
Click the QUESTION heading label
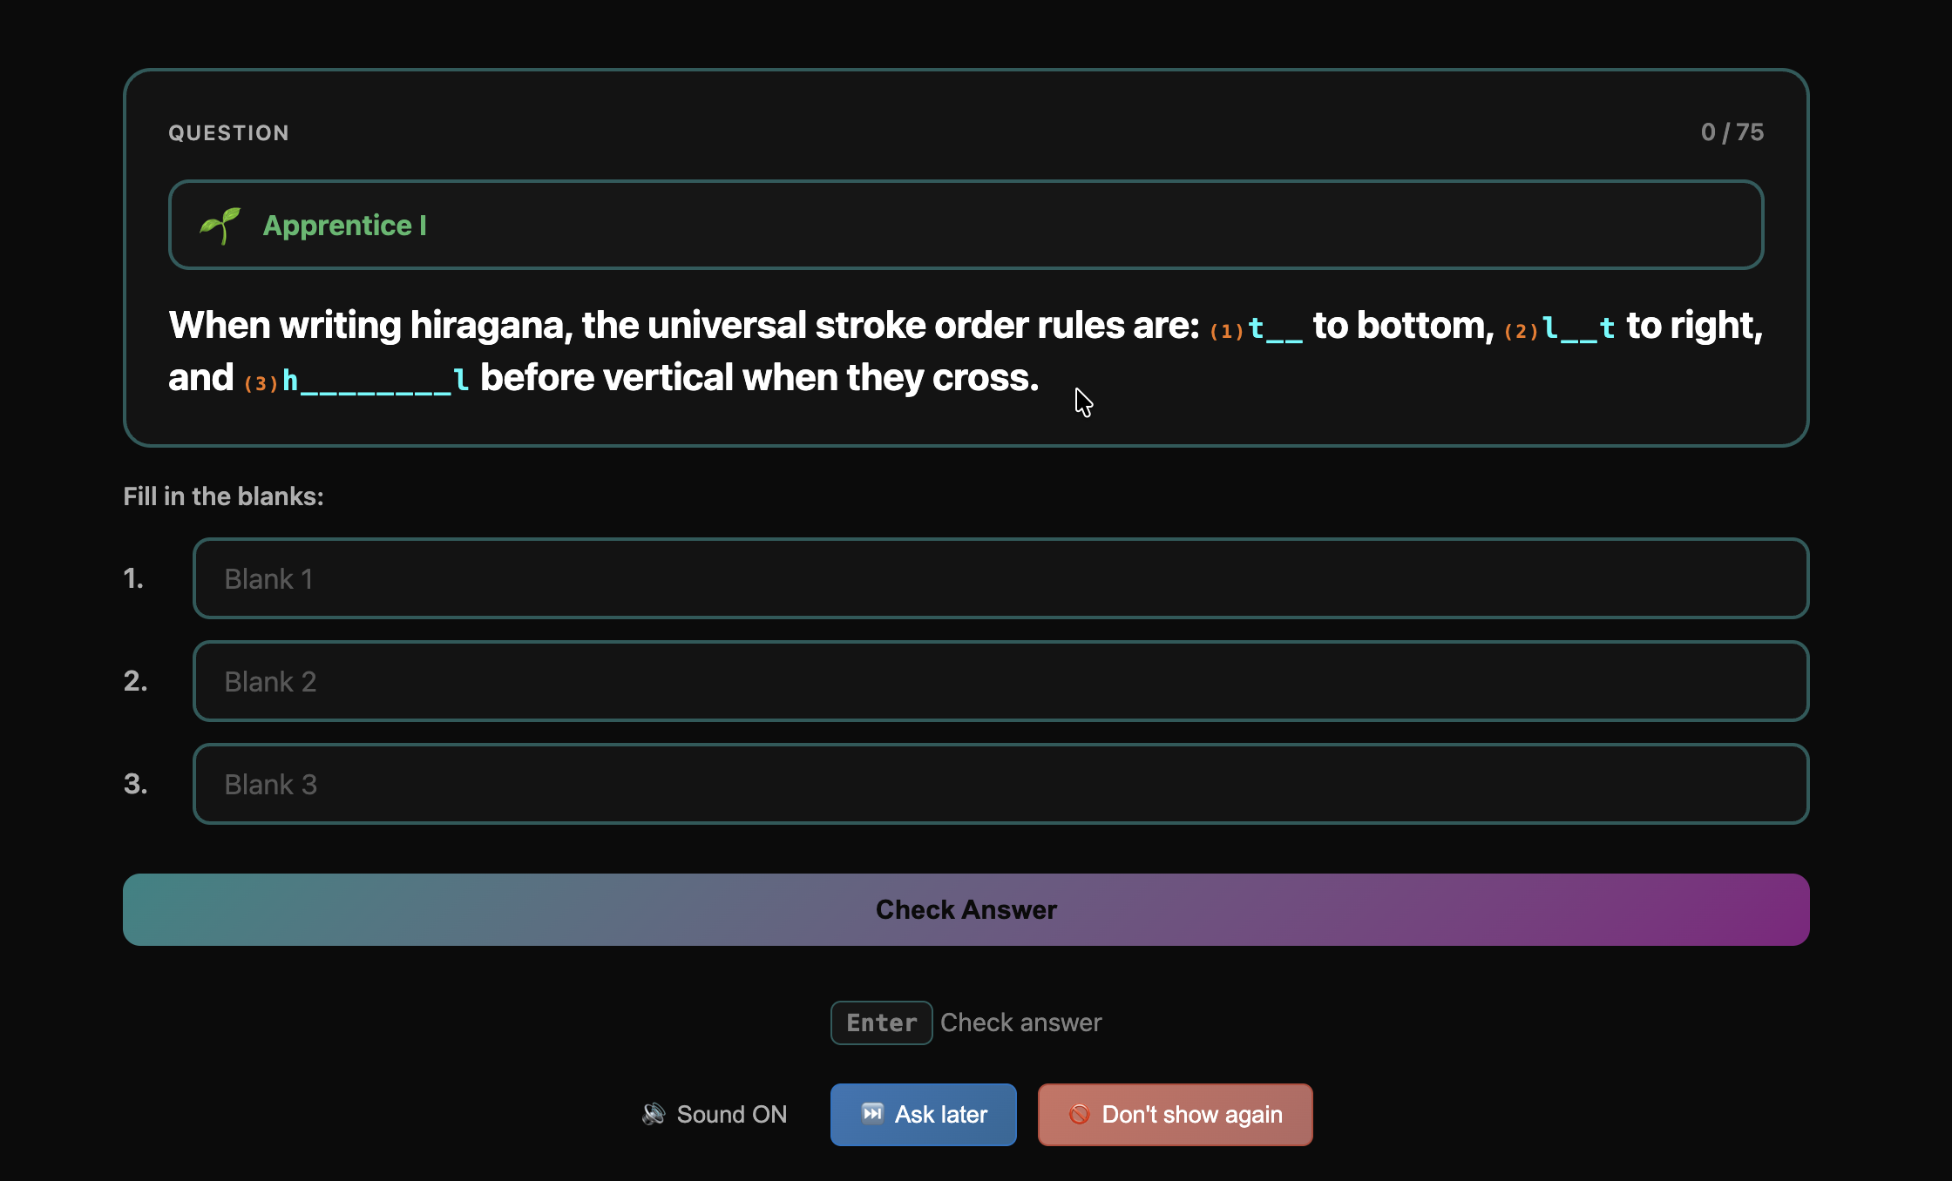coord(228,133)
